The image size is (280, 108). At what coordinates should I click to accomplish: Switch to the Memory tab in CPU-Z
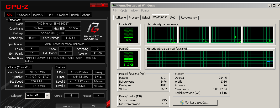pos(38,15)
